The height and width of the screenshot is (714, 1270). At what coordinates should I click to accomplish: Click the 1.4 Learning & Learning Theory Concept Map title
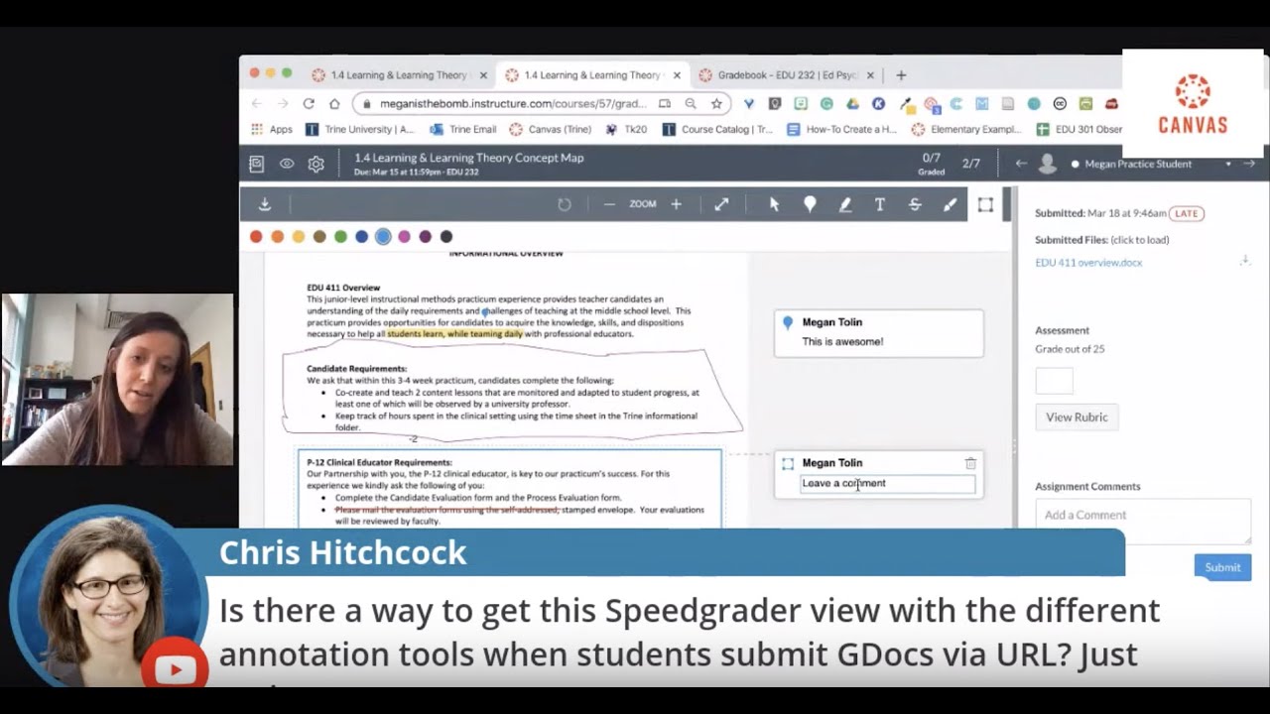tap(468, 158)
